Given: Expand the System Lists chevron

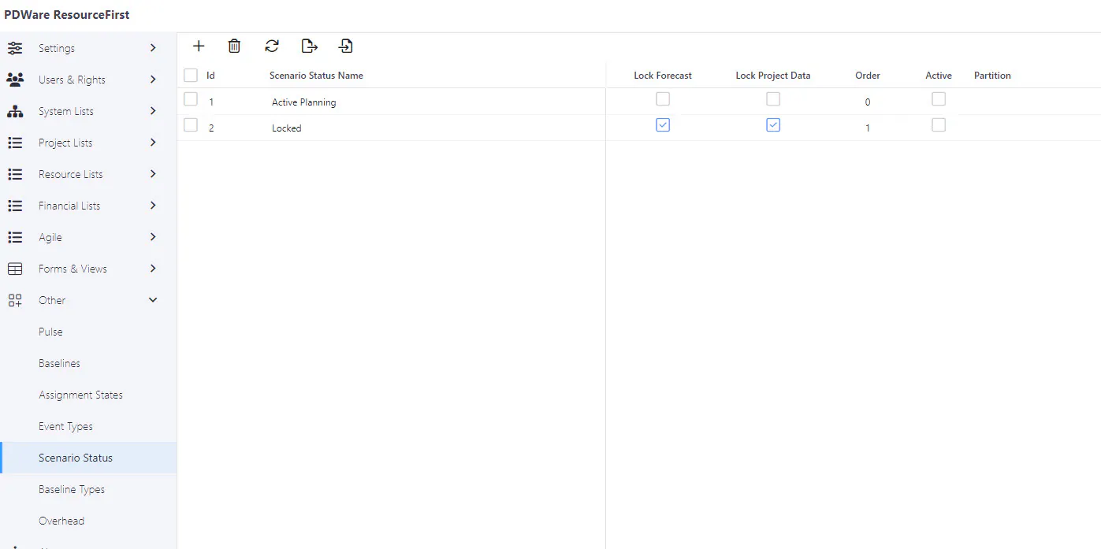Looking at the screenshot, I should (153, 111).
